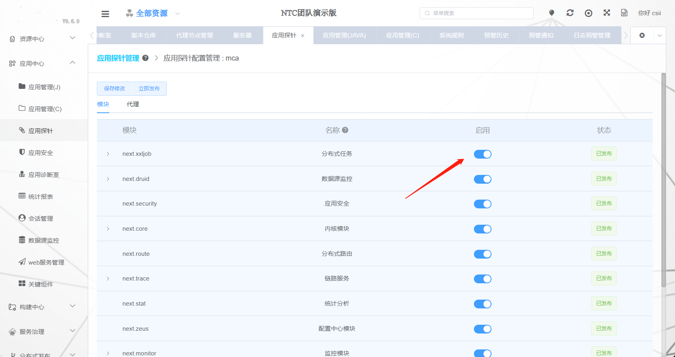Image resolution: width=675 pixels, height=357 pixels.
Task: Open 关键组件 in the sidebar
Action: [x=44, y=284]
